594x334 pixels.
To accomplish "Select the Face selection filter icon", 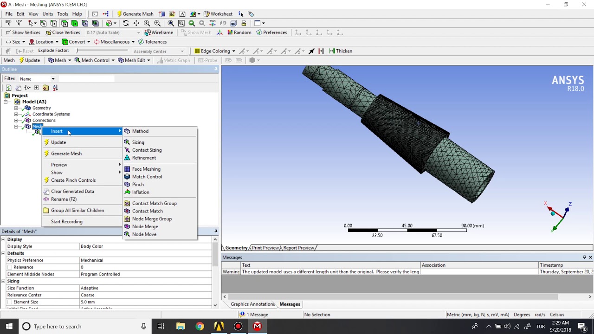I will pos(64,23).
